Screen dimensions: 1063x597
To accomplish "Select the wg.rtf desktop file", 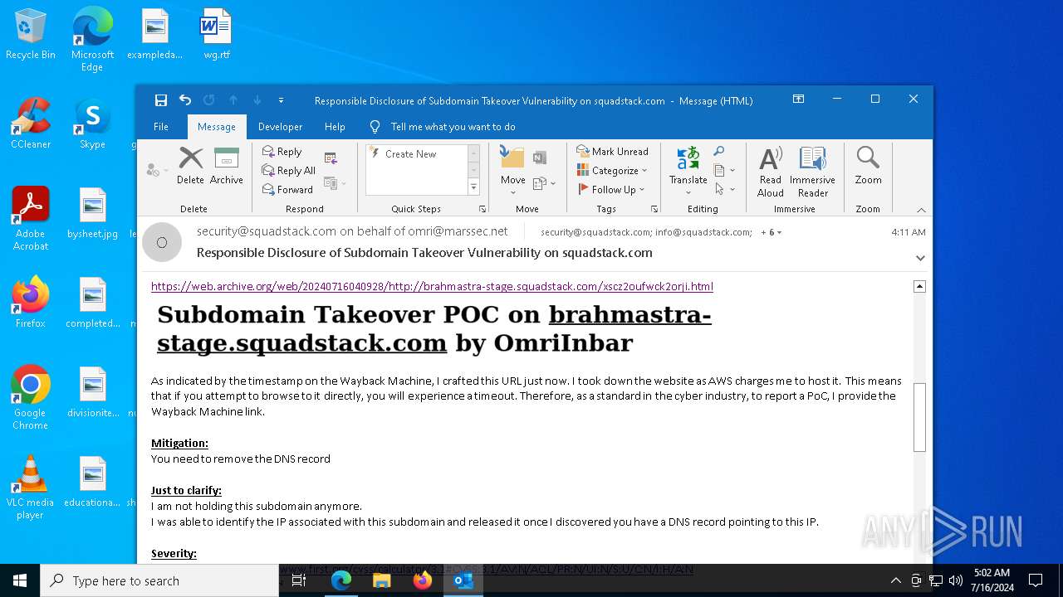I will [x=217, y=35].
